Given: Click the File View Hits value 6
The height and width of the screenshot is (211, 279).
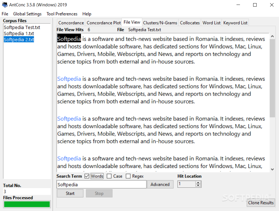Looking at the screenshot, I should 89,30.
